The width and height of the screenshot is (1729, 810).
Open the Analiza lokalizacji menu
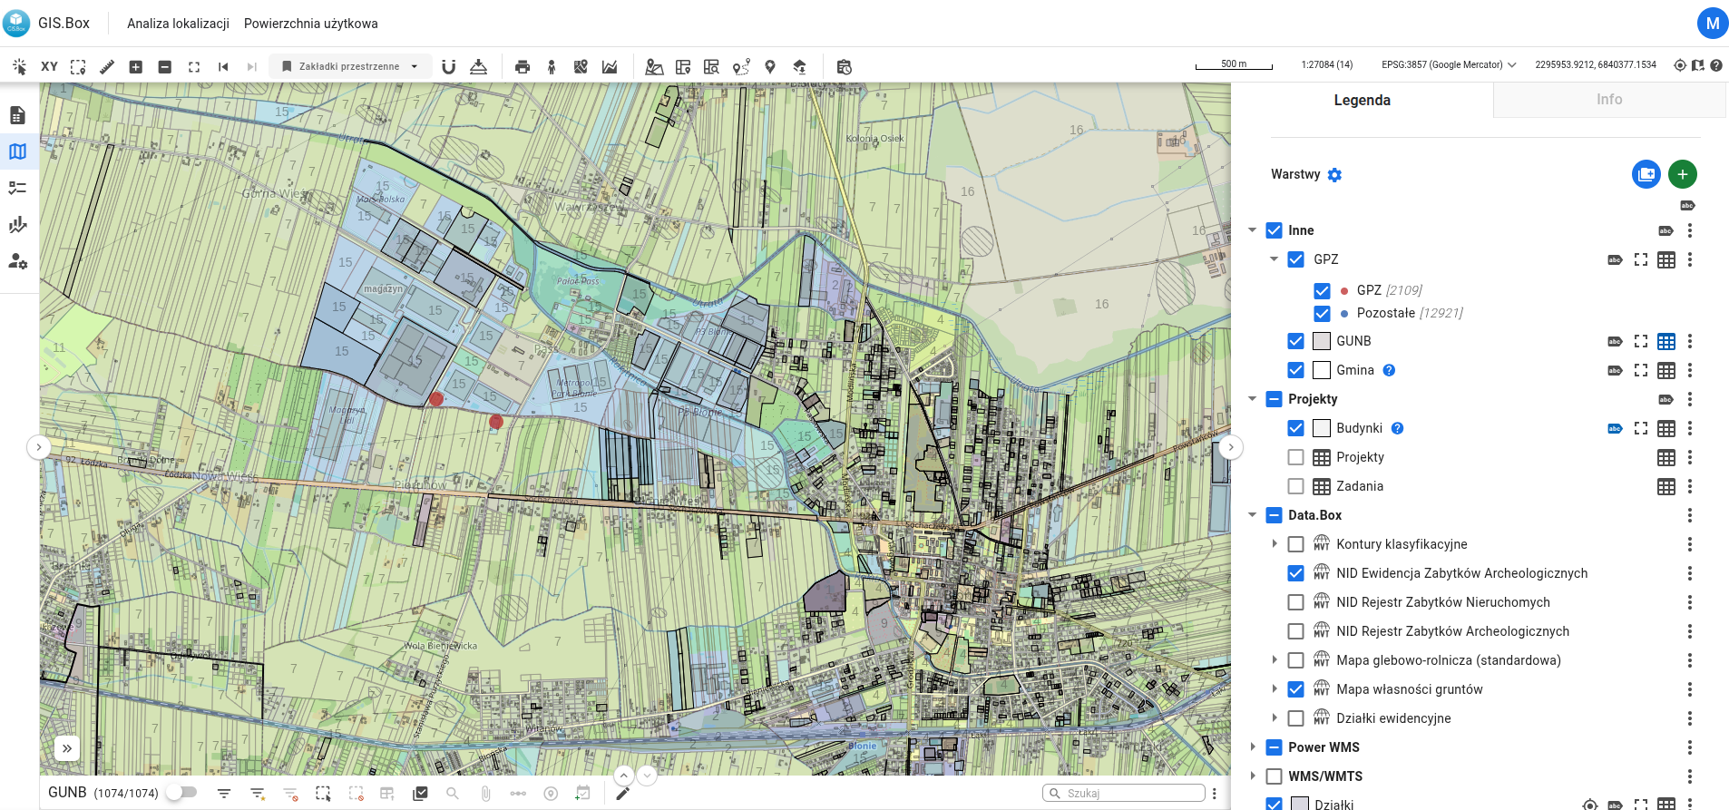click(x=178, y=24)
